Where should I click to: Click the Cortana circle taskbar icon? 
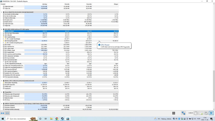click(x=40, y=119)
